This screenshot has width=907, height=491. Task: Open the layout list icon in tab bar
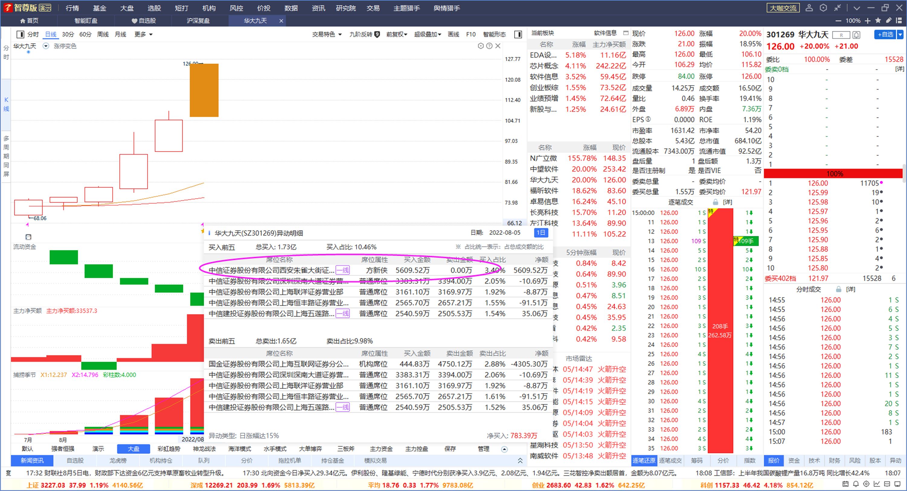[899, 20]
